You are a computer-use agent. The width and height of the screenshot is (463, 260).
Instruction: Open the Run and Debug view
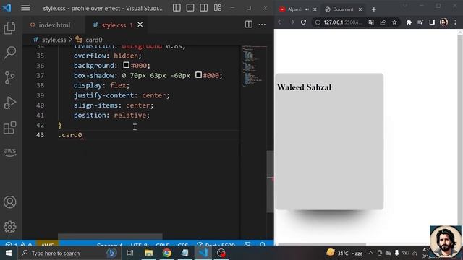tap(9, 103)
